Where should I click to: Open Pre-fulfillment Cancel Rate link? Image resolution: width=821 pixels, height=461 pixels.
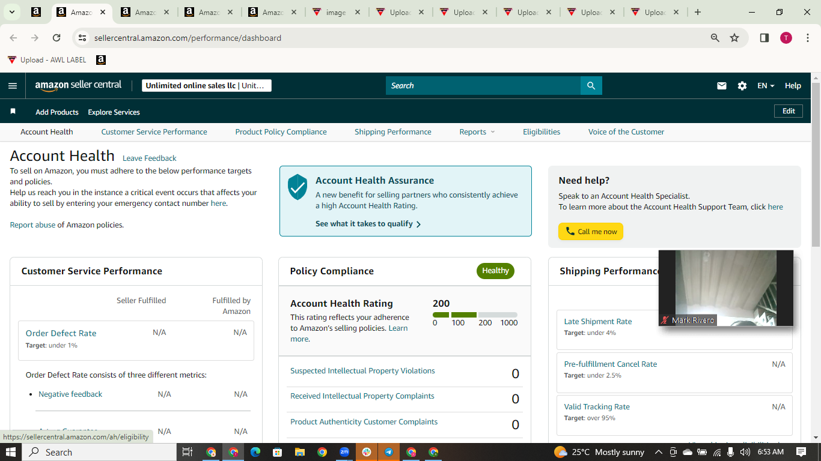[x=611, y=364]
